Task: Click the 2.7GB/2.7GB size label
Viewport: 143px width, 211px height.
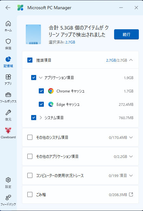Action: coord(117,60)
